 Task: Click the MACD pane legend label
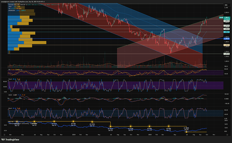tap(10, 96)
